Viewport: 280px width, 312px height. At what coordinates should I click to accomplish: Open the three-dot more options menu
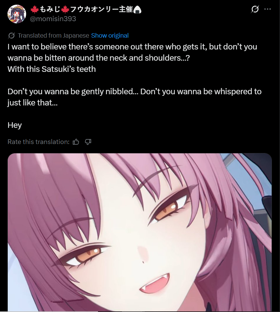268,9
